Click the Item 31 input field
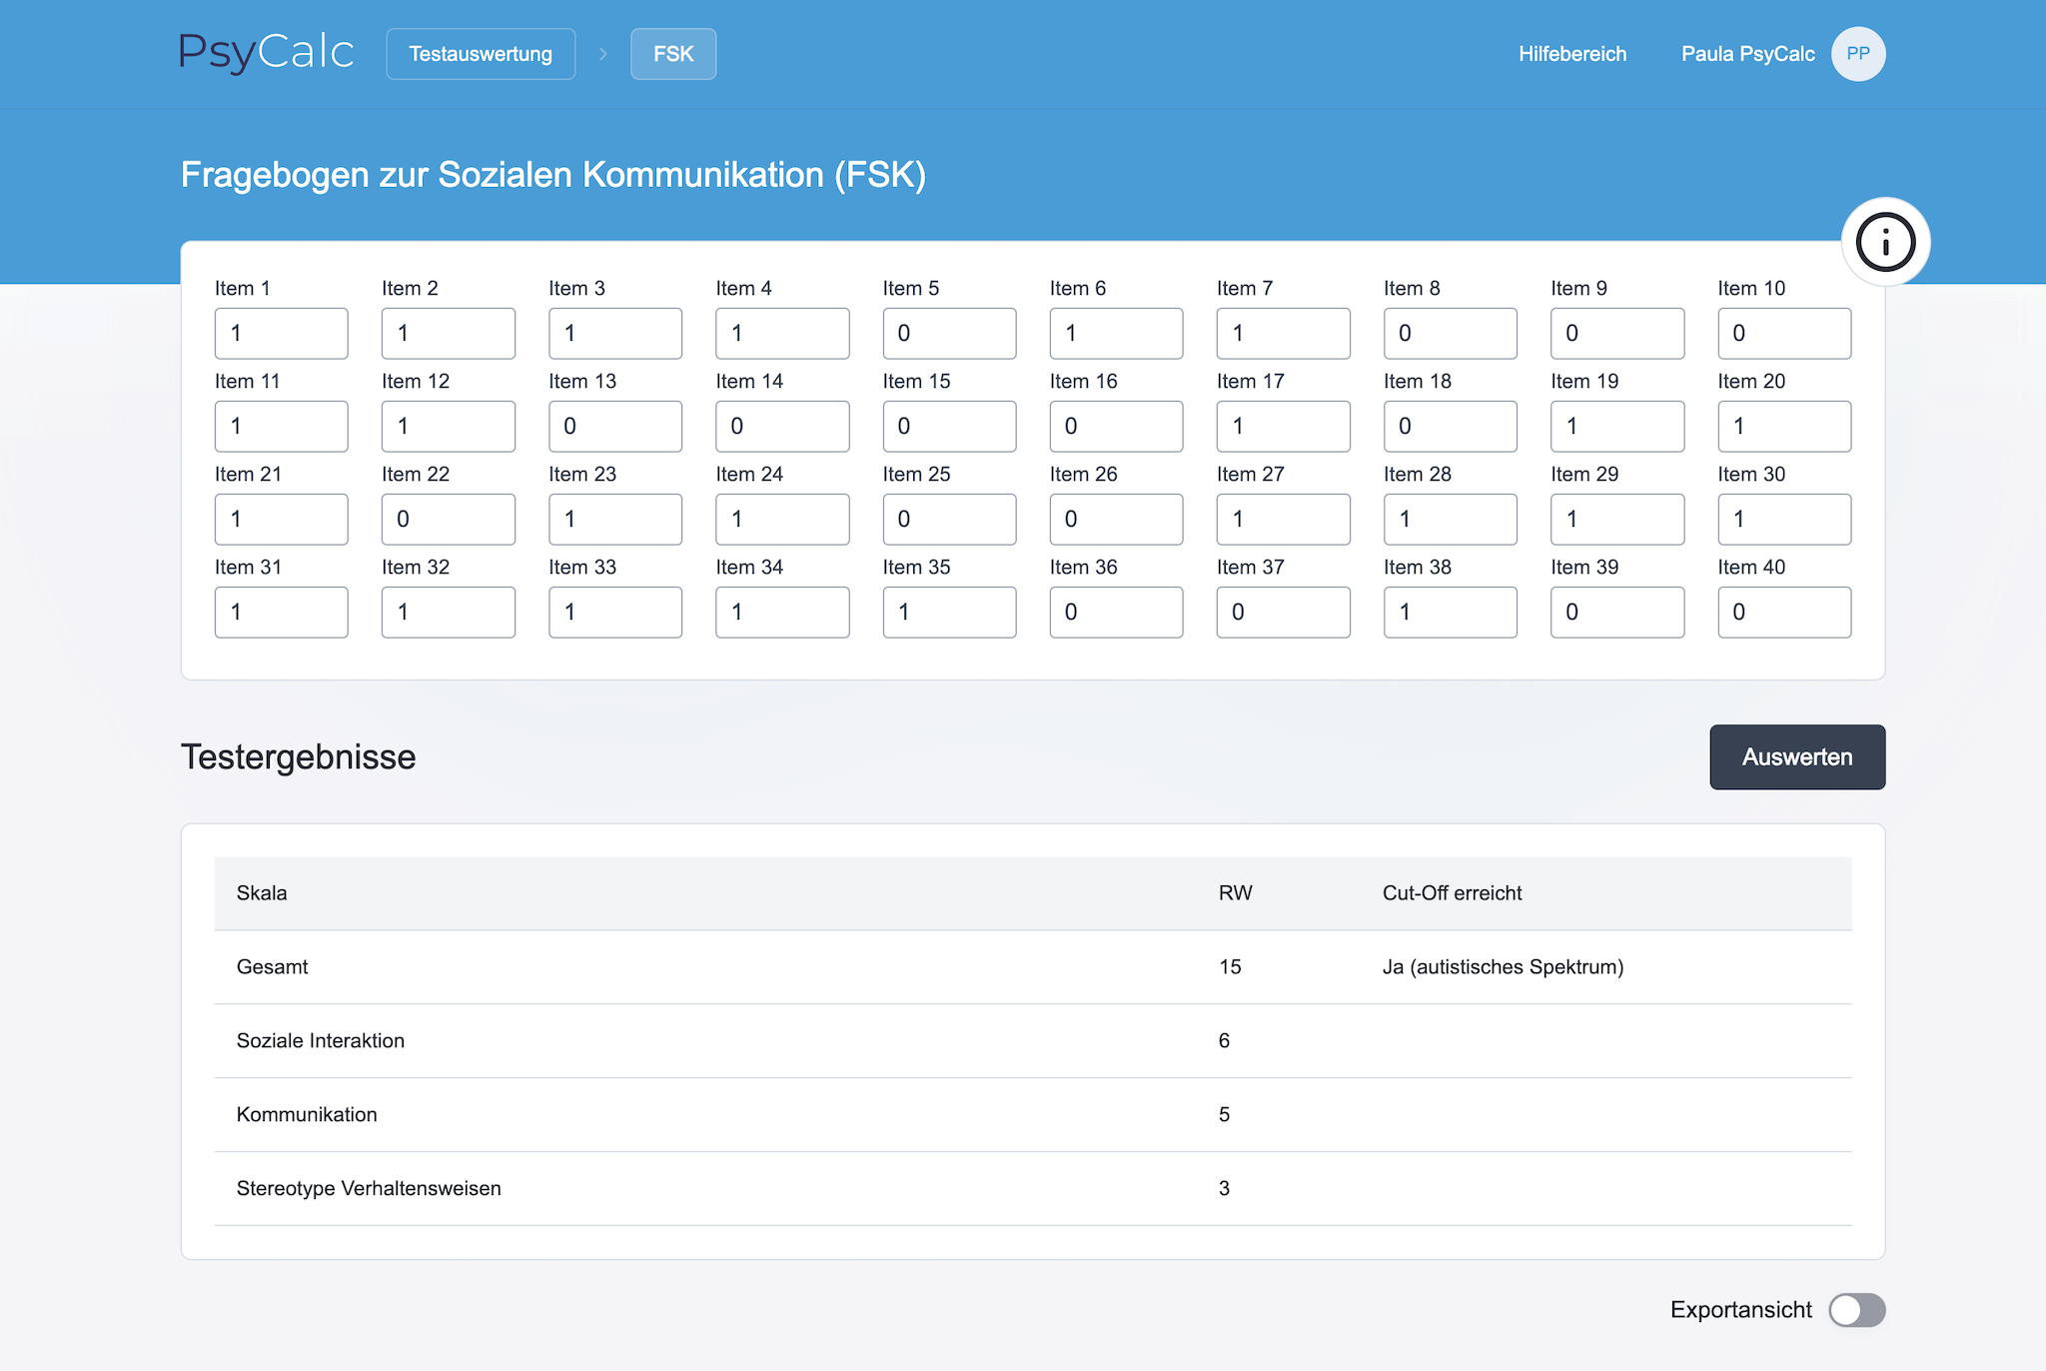Screen dimensions: 2046x1371 [281, 612]
